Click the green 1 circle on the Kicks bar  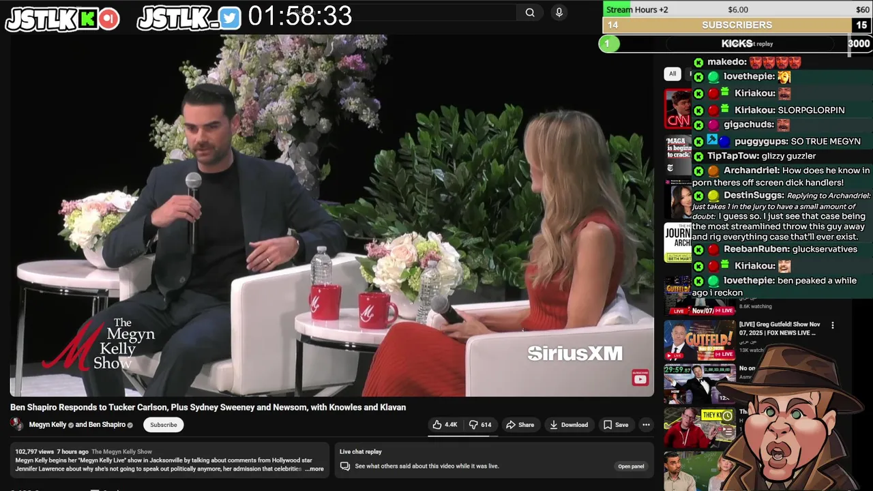pyautogui.click(x=608, y=44)
